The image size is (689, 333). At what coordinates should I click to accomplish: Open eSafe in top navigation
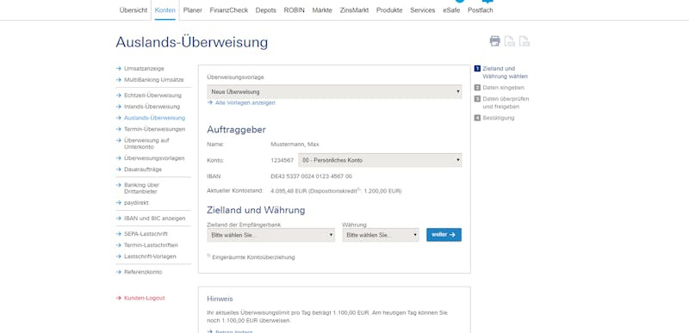click(451, 10)
